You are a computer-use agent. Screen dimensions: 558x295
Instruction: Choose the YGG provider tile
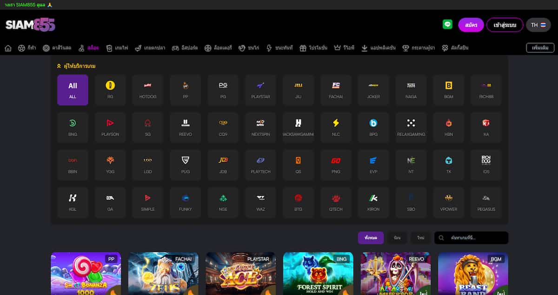pos(110,165)
